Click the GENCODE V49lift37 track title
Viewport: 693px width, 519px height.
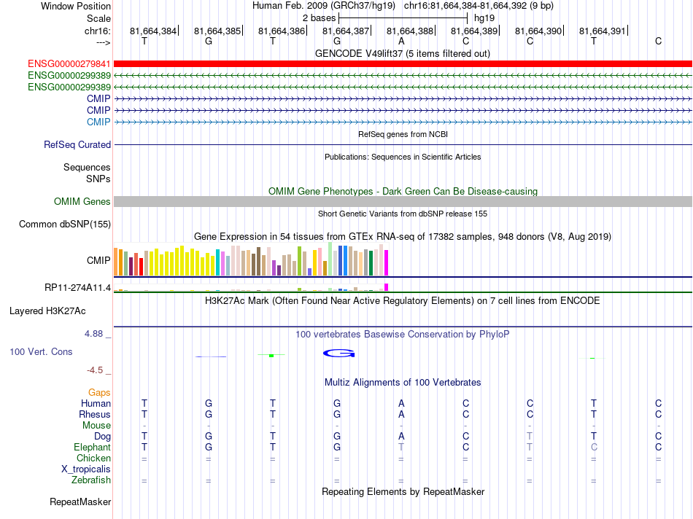(403, 53)
